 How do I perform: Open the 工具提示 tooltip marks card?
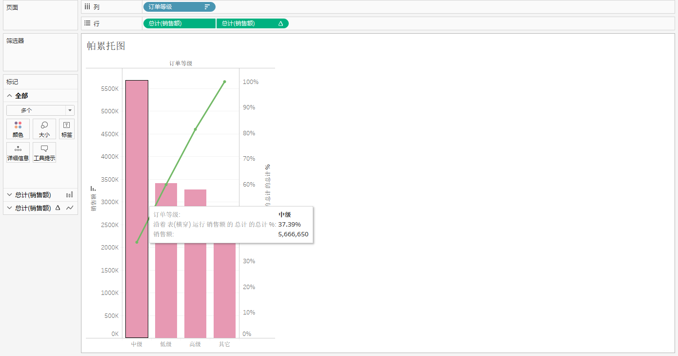44,152
